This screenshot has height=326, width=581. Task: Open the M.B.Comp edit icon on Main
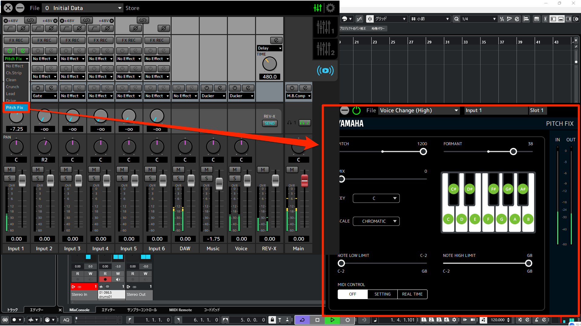pyautogui.click(x=305, y=88)
